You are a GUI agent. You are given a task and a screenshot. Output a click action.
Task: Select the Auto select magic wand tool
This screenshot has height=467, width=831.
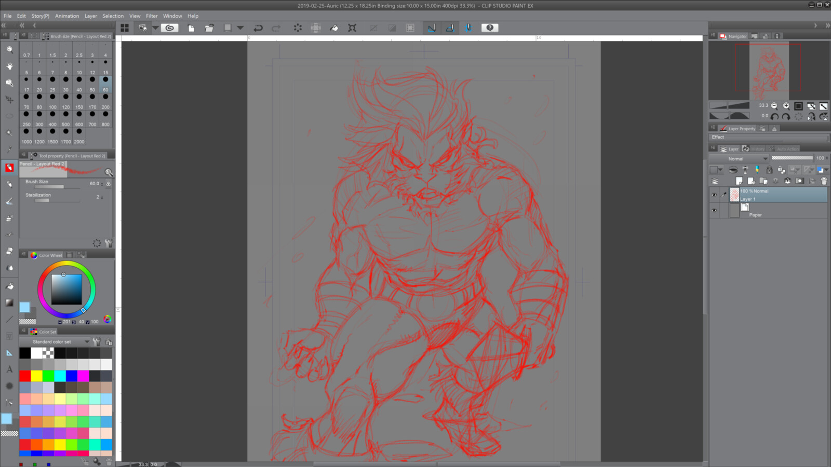[x=9, y=133]
